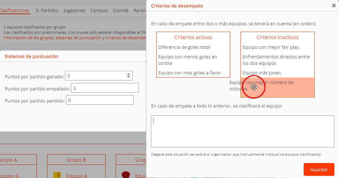The width and height of the screenshot is (339, 178).
Task: Click the Guardar button
Action: (x=319, y=169)
